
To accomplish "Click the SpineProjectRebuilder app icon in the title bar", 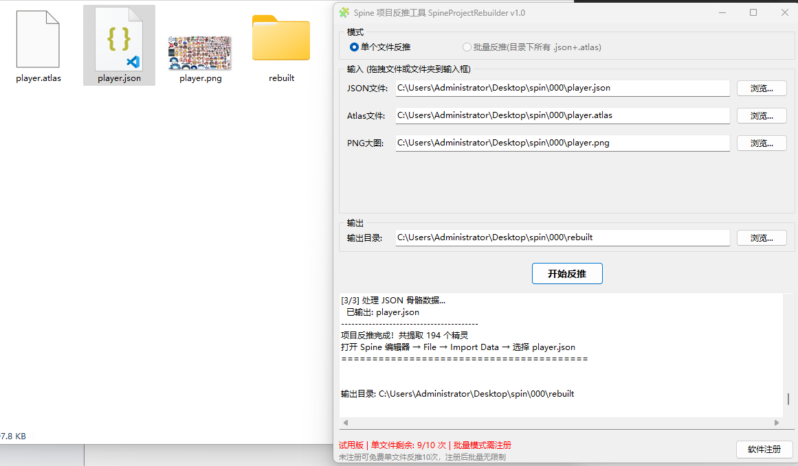I will click(x=344, y=13).
